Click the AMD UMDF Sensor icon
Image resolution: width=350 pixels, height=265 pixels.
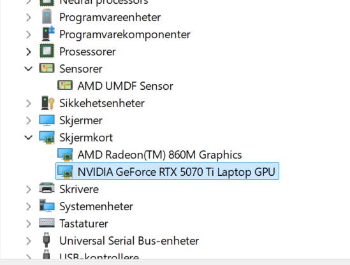[x=65, y=85]
